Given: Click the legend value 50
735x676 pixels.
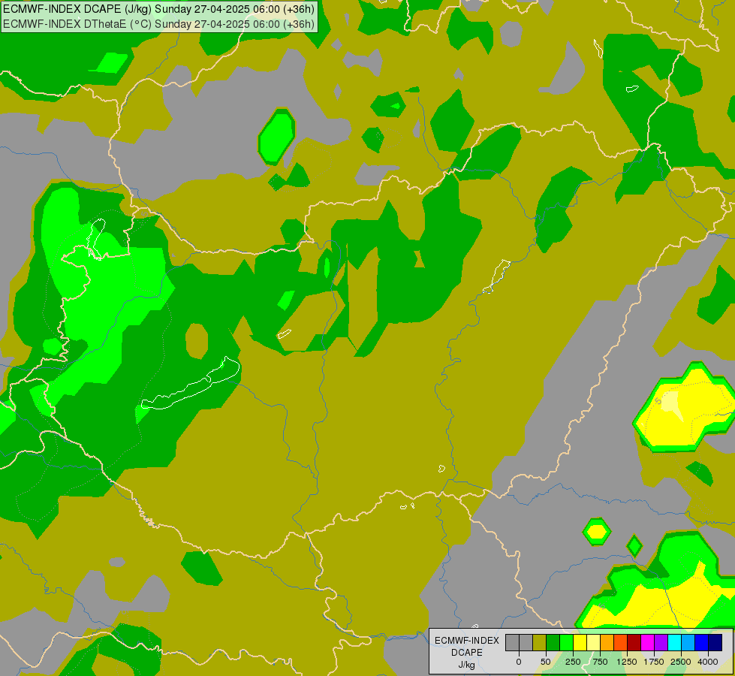Looking at the screenshot, I should pos(546,662).
